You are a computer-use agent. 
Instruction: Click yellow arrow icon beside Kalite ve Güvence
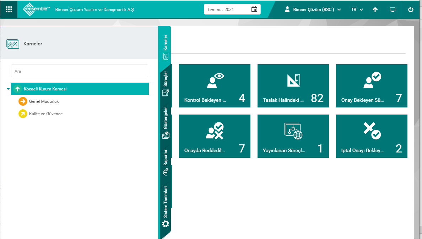pyautogui.click(x=23, y=114)
